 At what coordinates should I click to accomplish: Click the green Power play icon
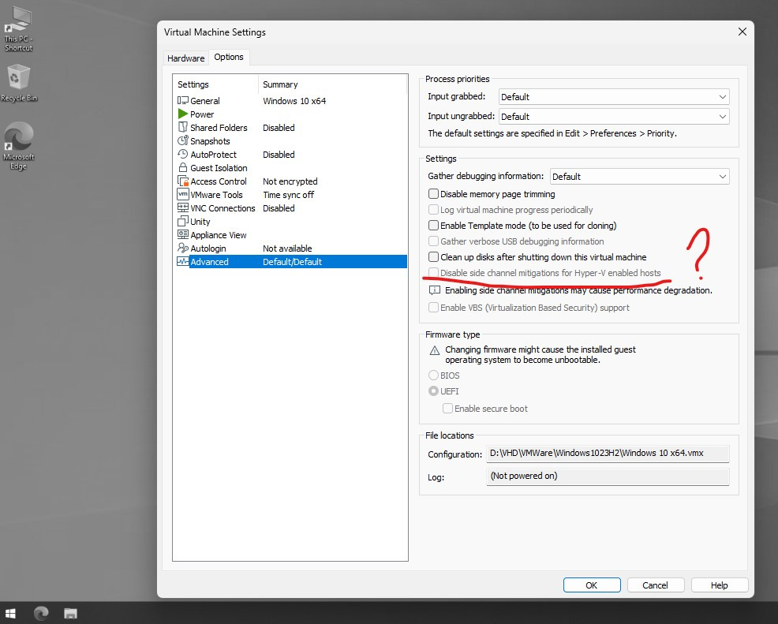click(182, 114)
